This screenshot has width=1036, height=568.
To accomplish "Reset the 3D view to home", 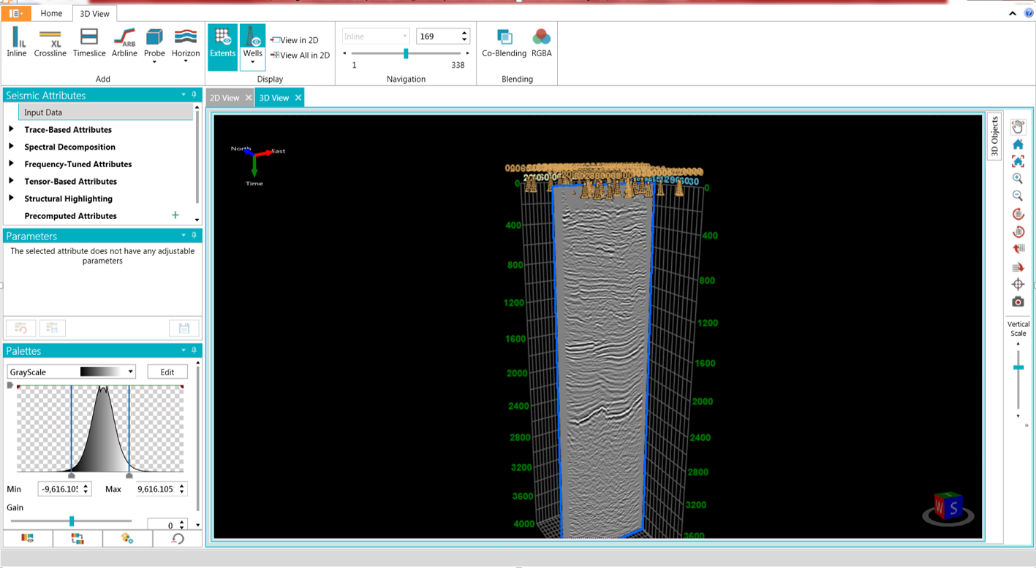I will tap(1018, 144).
